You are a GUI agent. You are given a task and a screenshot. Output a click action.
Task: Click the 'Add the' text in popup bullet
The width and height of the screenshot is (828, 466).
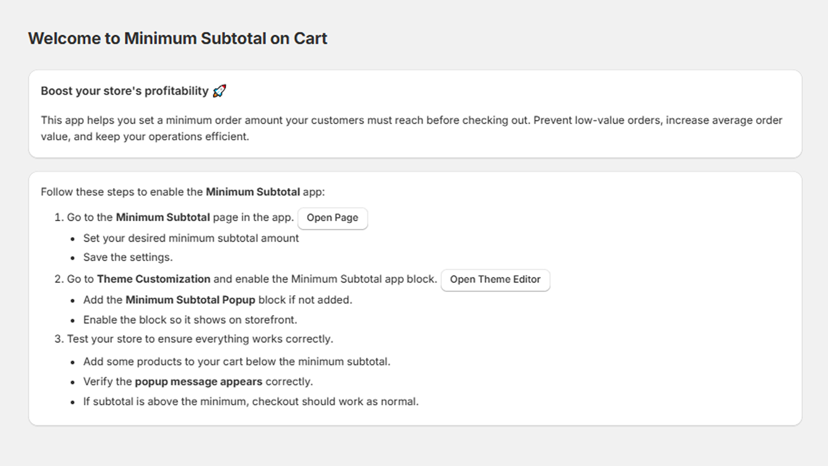(103, 300)
